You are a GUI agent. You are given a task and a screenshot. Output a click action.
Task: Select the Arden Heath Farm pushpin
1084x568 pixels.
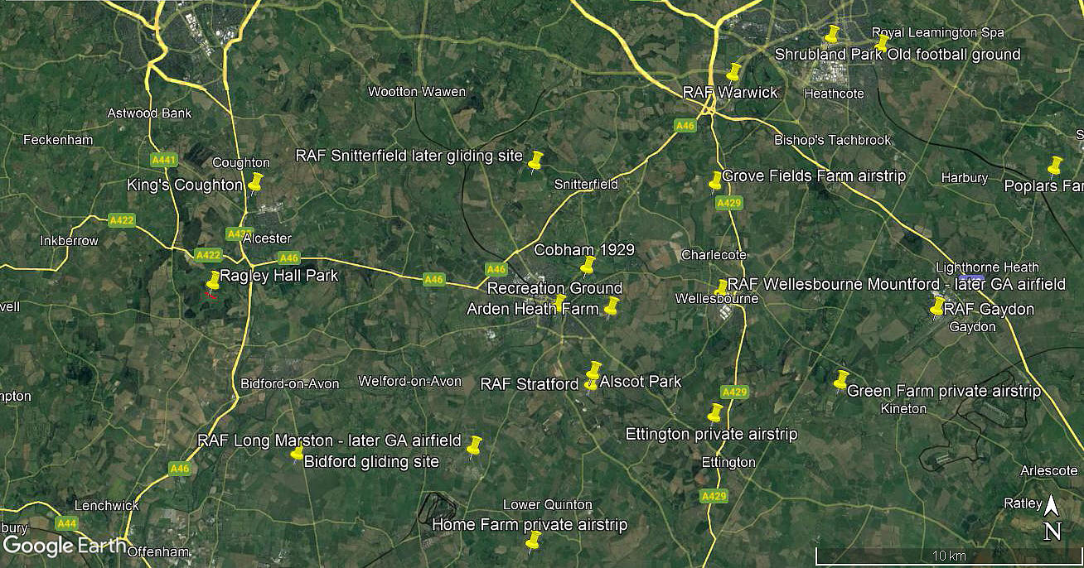612,306
